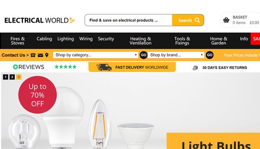This screenshot has width=260, height=149.
Task: Switch to banner slide 2
Action: point(12,77)
